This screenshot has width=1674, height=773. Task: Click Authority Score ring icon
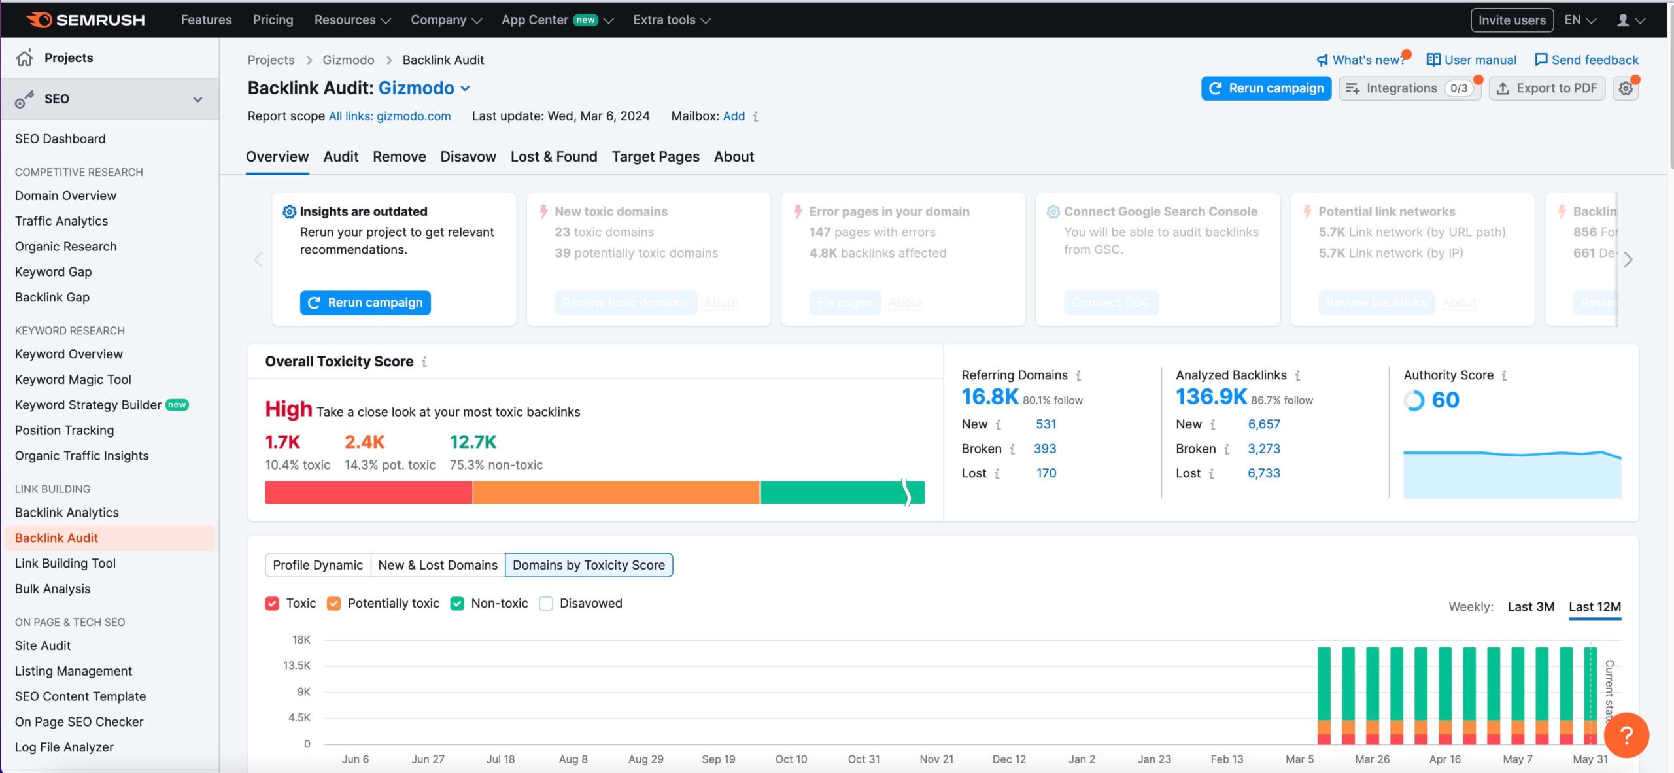[x=1414, y=400]
